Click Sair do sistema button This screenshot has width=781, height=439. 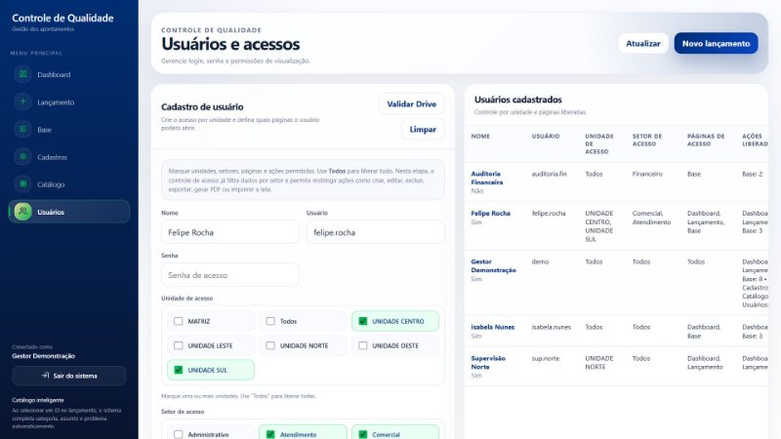(69, 376)
